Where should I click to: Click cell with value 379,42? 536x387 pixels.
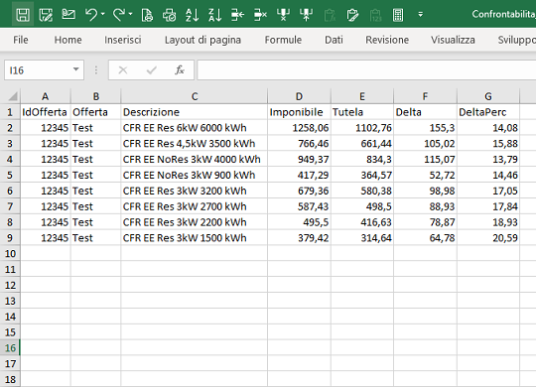pyautogui.click(x=299, y=238)
